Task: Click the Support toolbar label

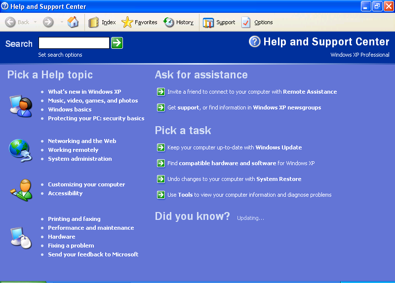Action: click(226, 22)
